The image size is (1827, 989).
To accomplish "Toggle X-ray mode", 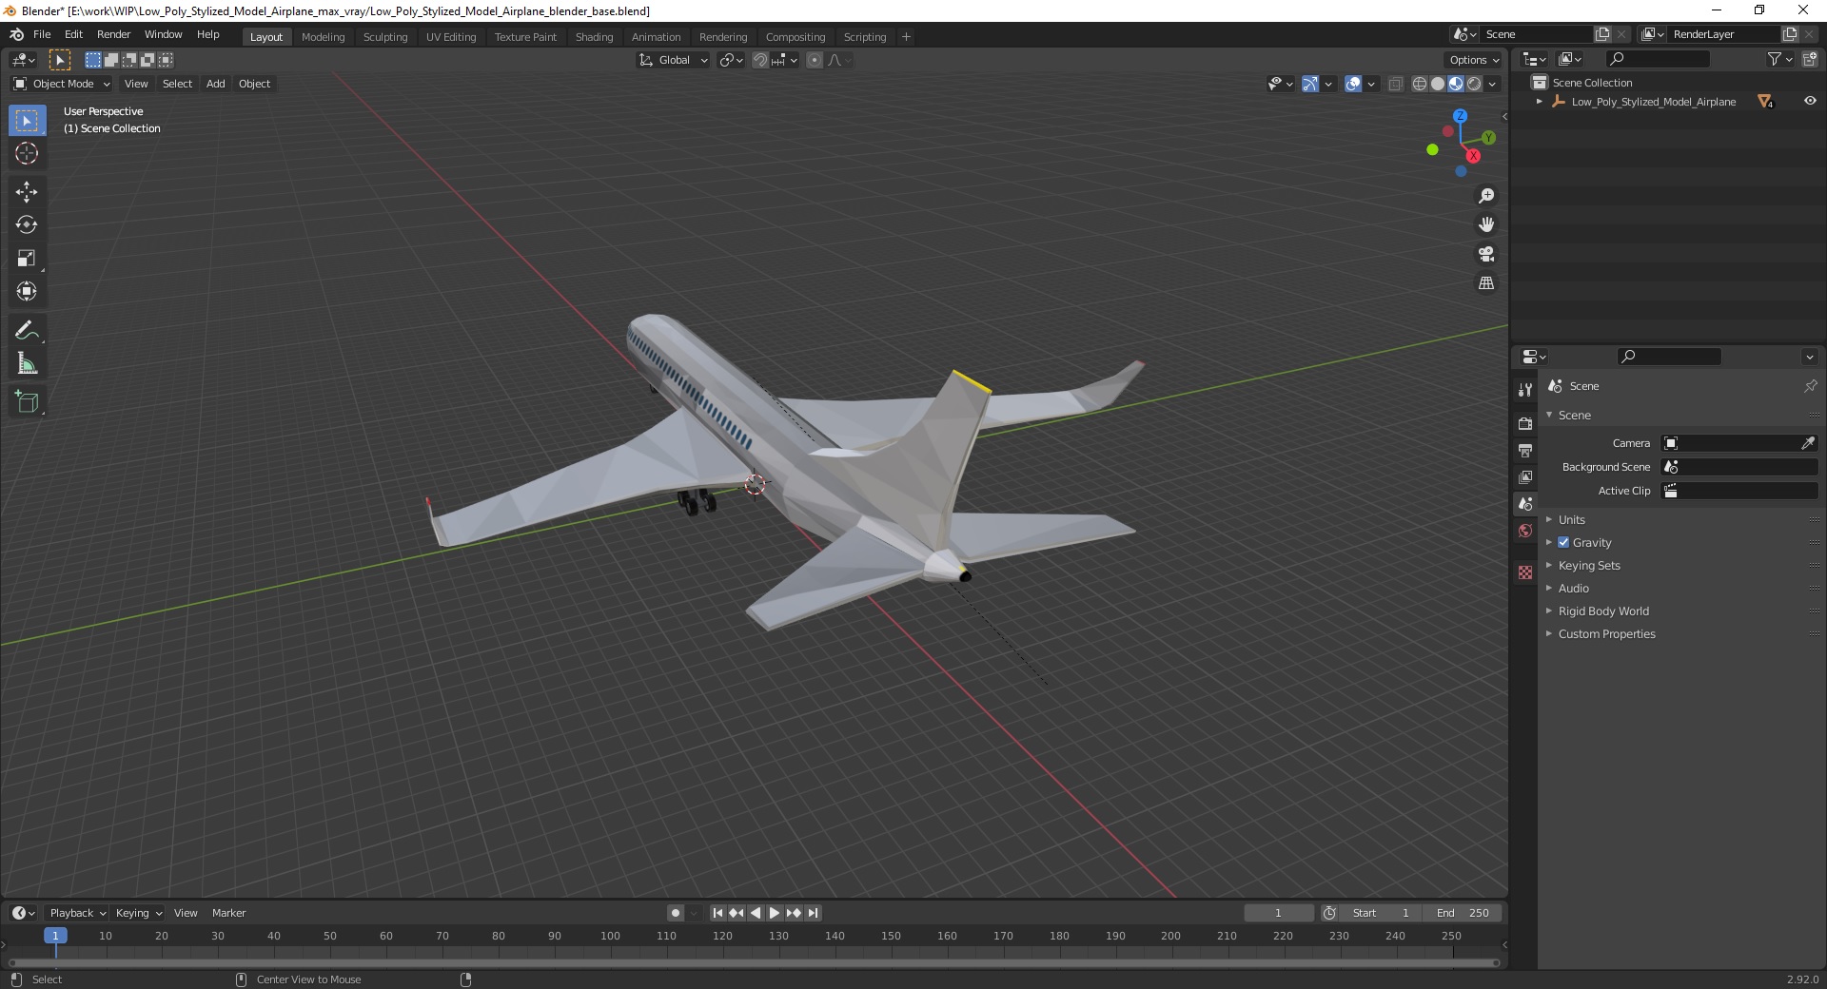I will (x=1395, y=84).
